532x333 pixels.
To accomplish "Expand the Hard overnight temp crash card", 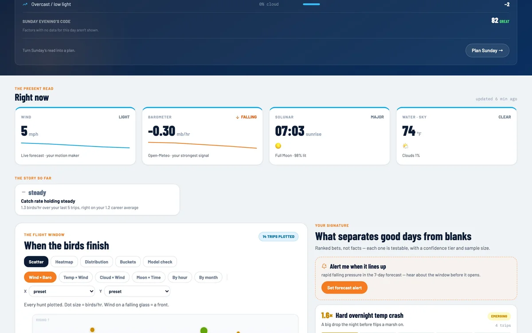I will pos(416,319).
